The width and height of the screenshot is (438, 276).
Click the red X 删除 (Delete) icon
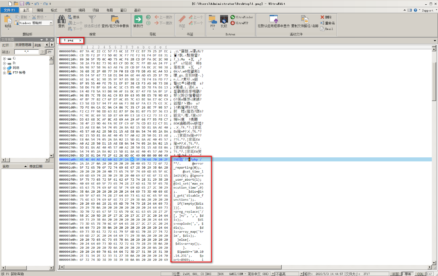pos(322,17)
